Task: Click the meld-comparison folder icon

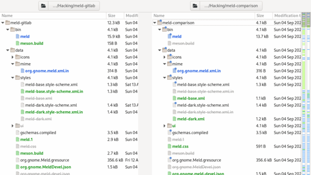Action: coord(160,23)
